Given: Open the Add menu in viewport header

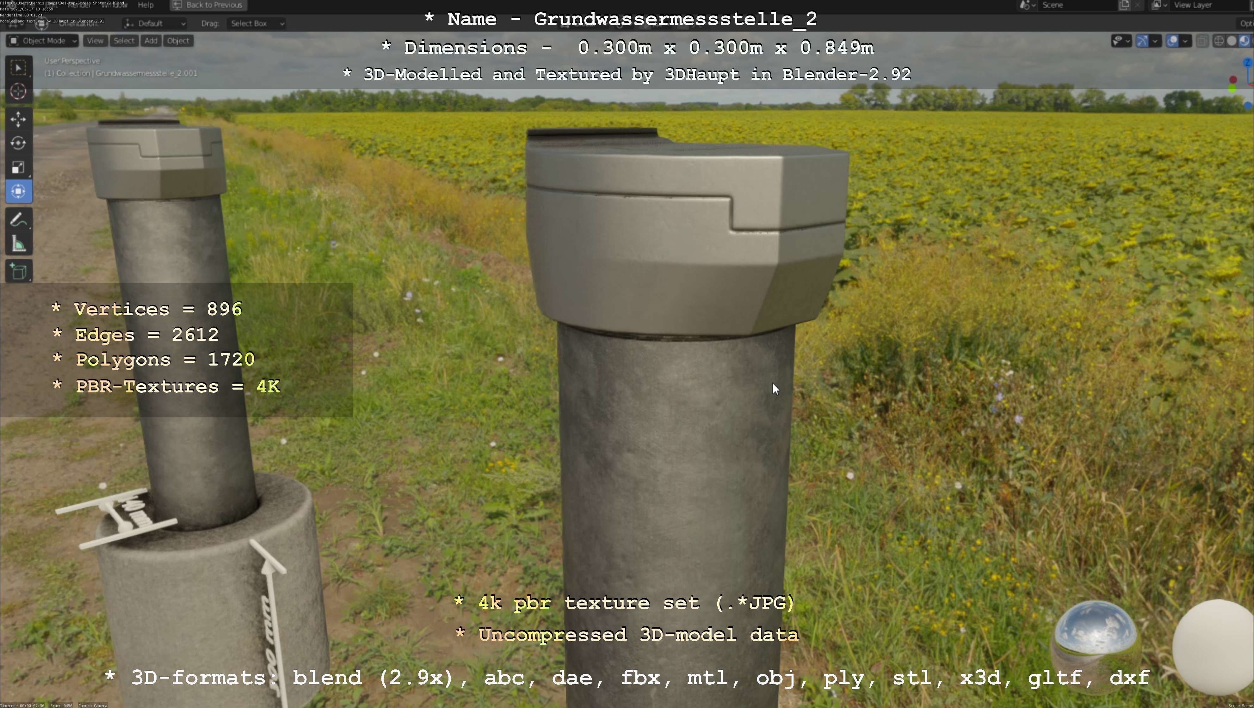Looking at the screenshot, I should pyautogui.click(x=151, y=41).
